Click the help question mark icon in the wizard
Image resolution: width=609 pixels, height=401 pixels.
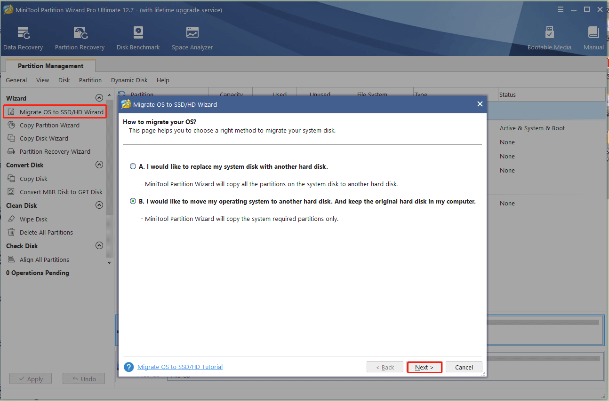point(128,367)
